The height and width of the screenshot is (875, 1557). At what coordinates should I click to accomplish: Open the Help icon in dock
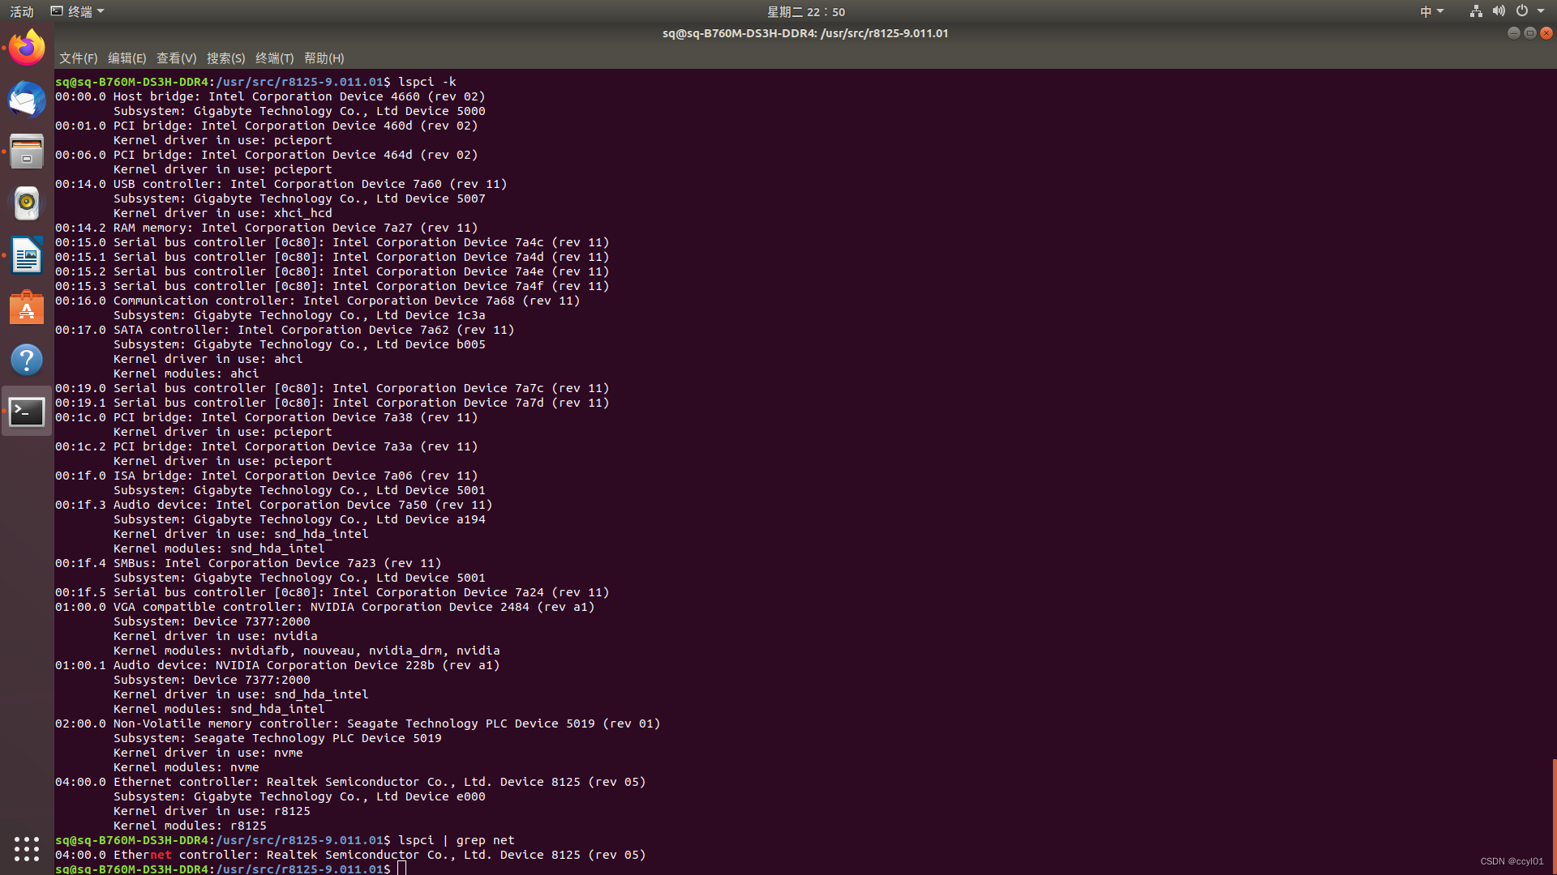(x=27, y=360)
